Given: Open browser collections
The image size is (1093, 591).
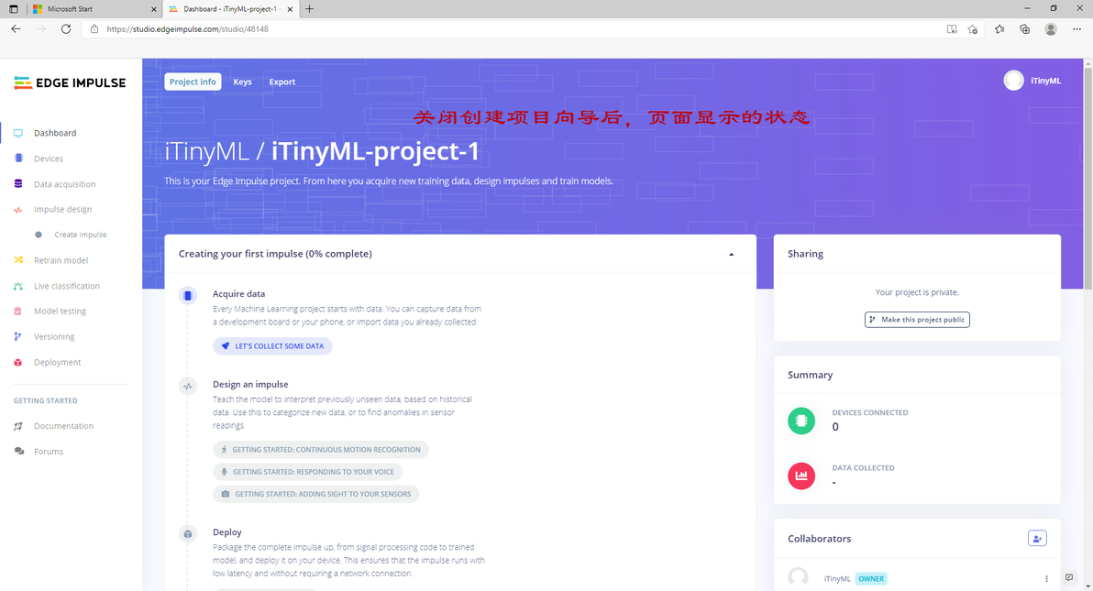Looking at the screenshot, I should click(x=1025, y=29).
